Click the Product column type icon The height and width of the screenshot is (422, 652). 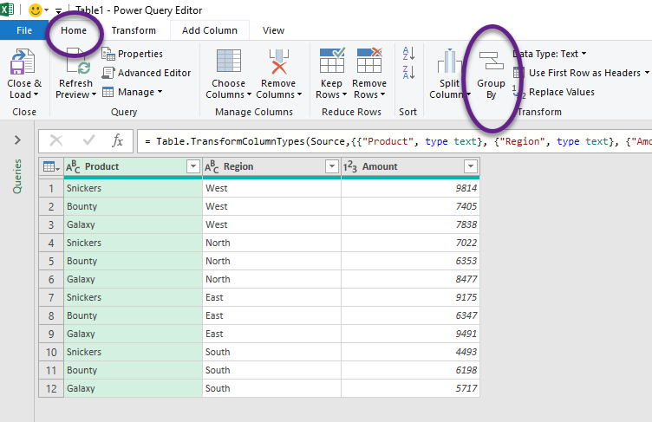click(73, 166)
